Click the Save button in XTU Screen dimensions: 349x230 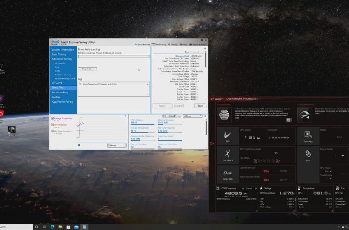coord(200,106)
